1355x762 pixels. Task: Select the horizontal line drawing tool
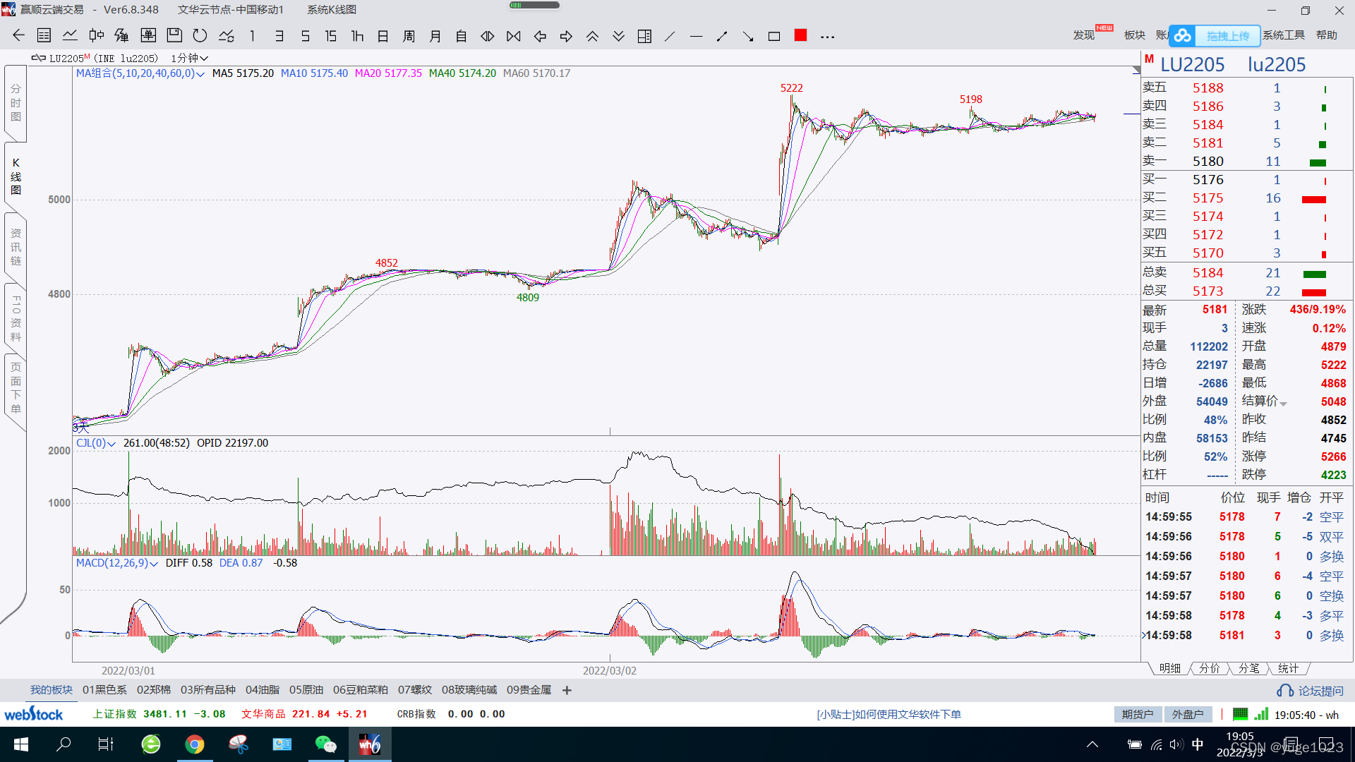[697, 36]
